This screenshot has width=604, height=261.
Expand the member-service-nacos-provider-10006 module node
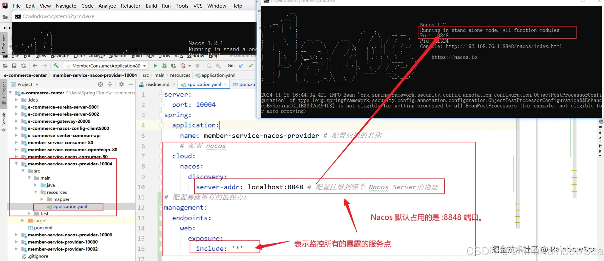coord(16,235)
